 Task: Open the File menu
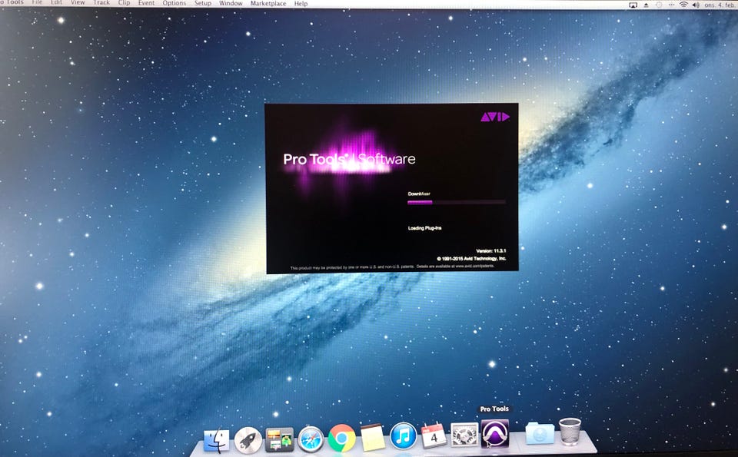[x=37, y=2]
